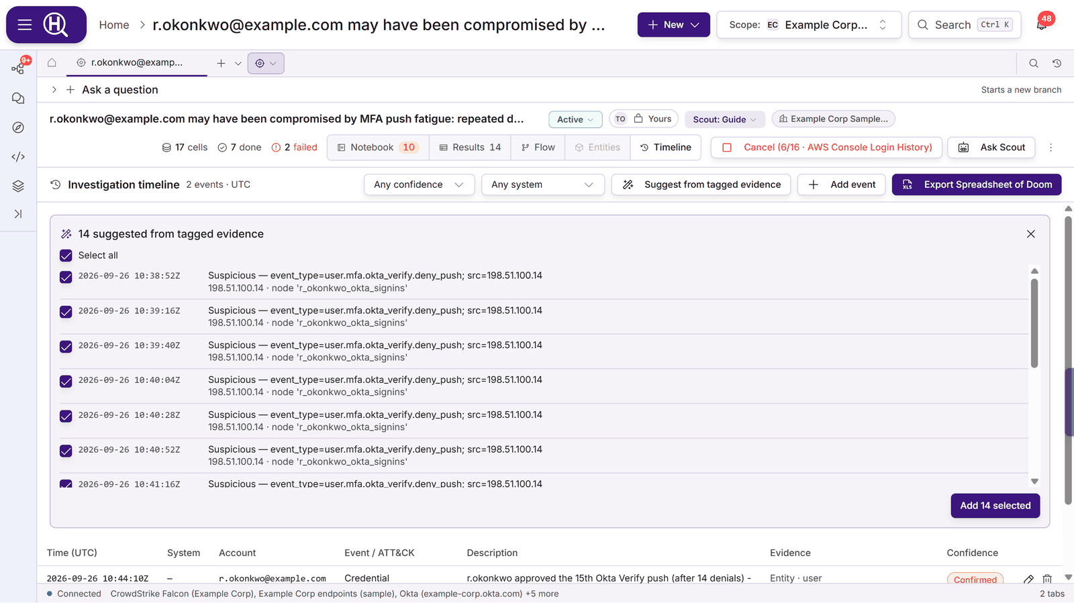Uncheck the 10:40:28Z suggested event
The height and width of the screenshot is (603, 1074).
pyautogui.click(x=66, y=417)
